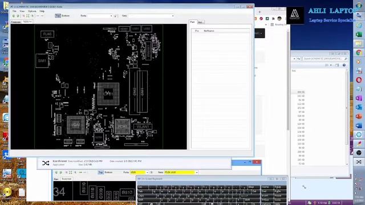Click PgUp key on On-Screen Keyboard
This screenshot has height=205, width=365.
[280, 187]
